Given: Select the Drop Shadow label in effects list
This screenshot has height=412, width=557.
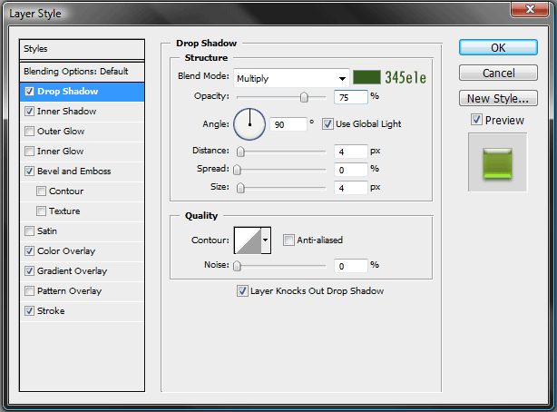Looking at the screenshot, I should (x=67, y=92).
